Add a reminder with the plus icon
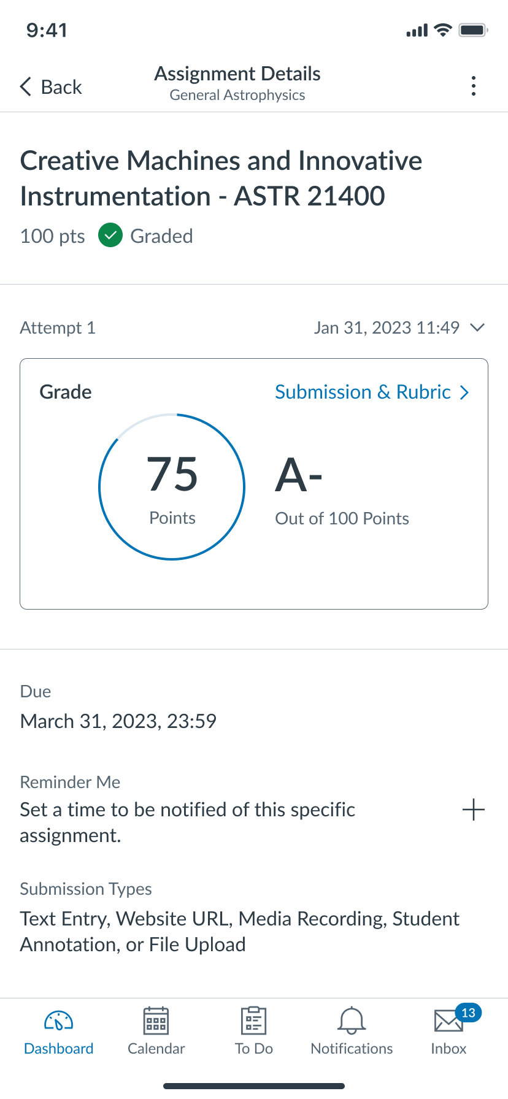 coord(473,810)
